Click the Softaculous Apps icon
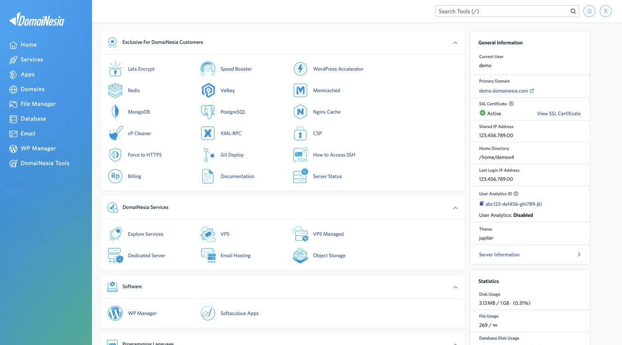Screen dimensions: 622x345 coord(208,313)
